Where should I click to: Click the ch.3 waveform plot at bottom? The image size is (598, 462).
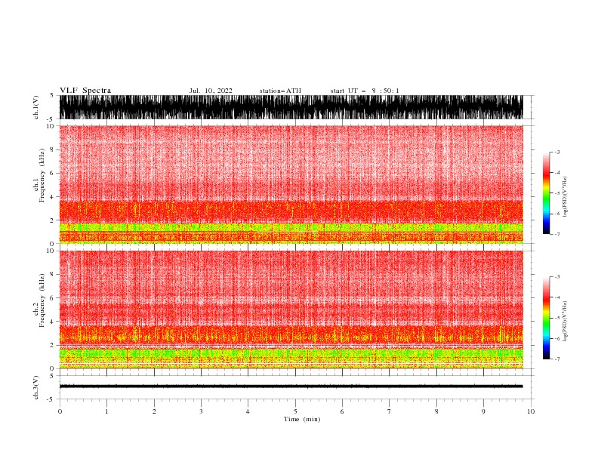pyautogui.click(x=291, y=387)
